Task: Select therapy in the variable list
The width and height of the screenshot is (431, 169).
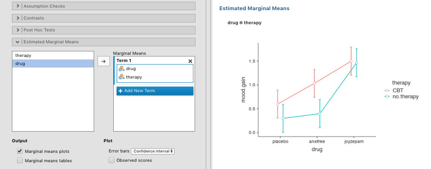Action: (53, 55)
